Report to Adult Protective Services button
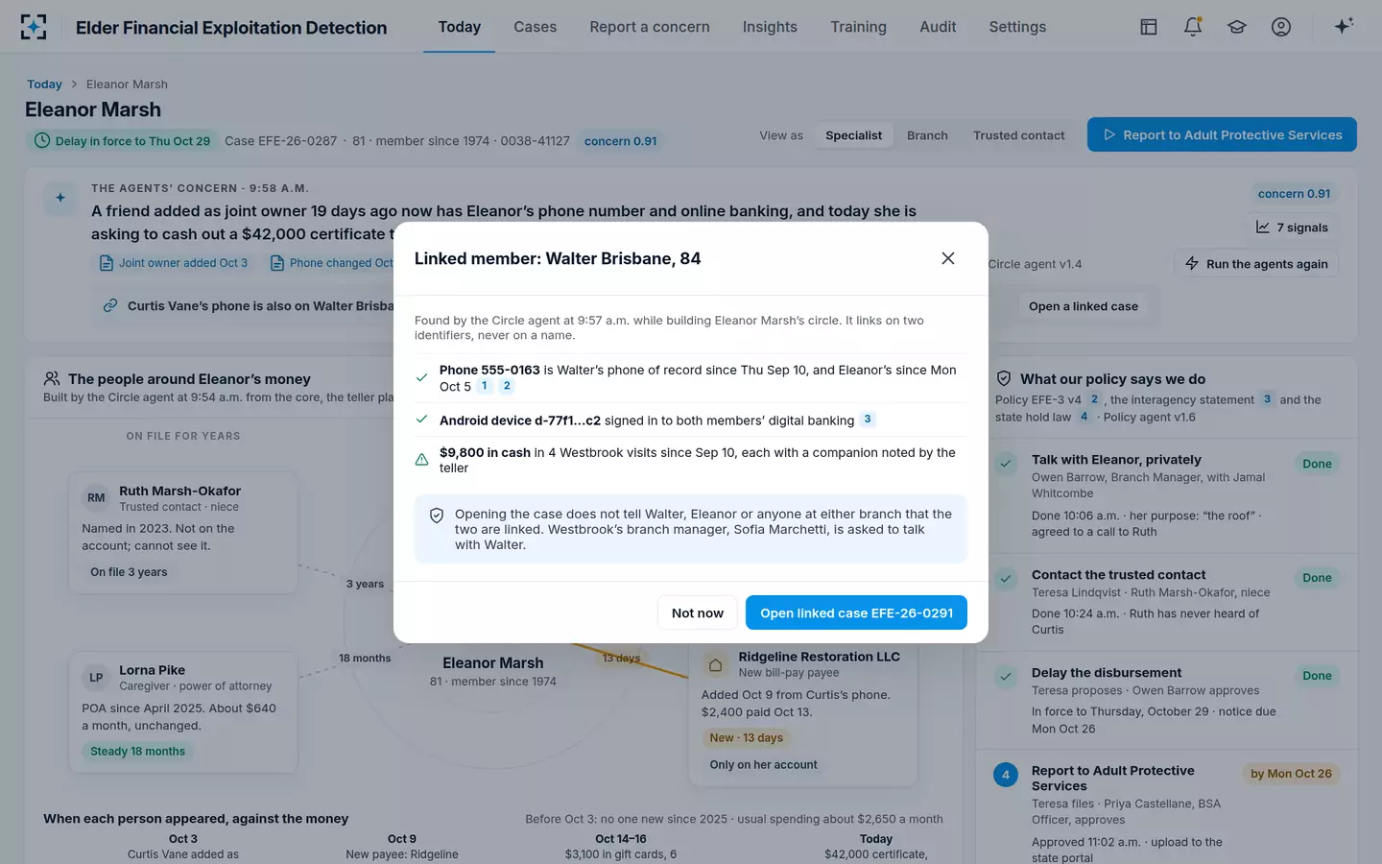Screen dimensions: 1382x864 point(1222,134)
